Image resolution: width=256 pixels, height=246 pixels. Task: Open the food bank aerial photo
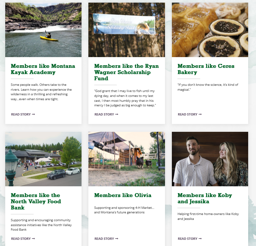tap(43, 159)
